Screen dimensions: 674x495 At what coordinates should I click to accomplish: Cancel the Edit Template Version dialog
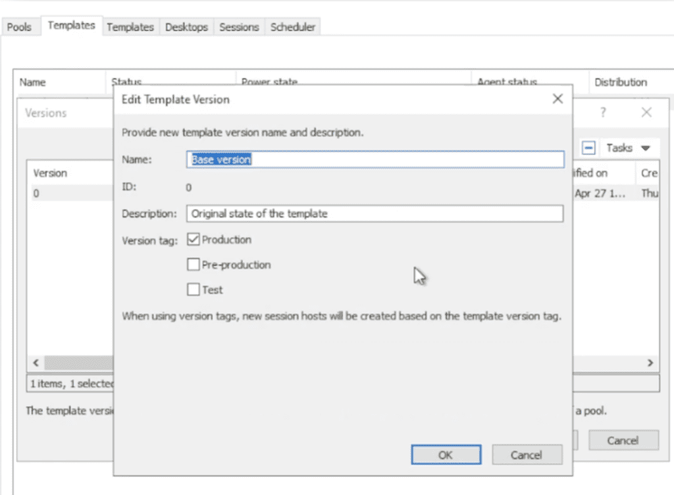[526, 455]
